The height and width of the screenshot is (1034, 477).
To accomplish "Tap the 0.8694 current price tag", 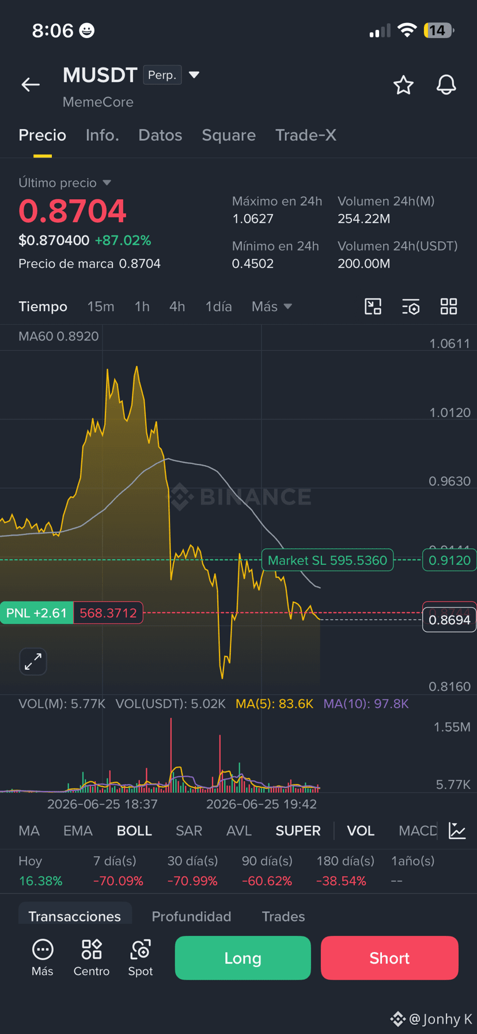I will coord(449,620).
